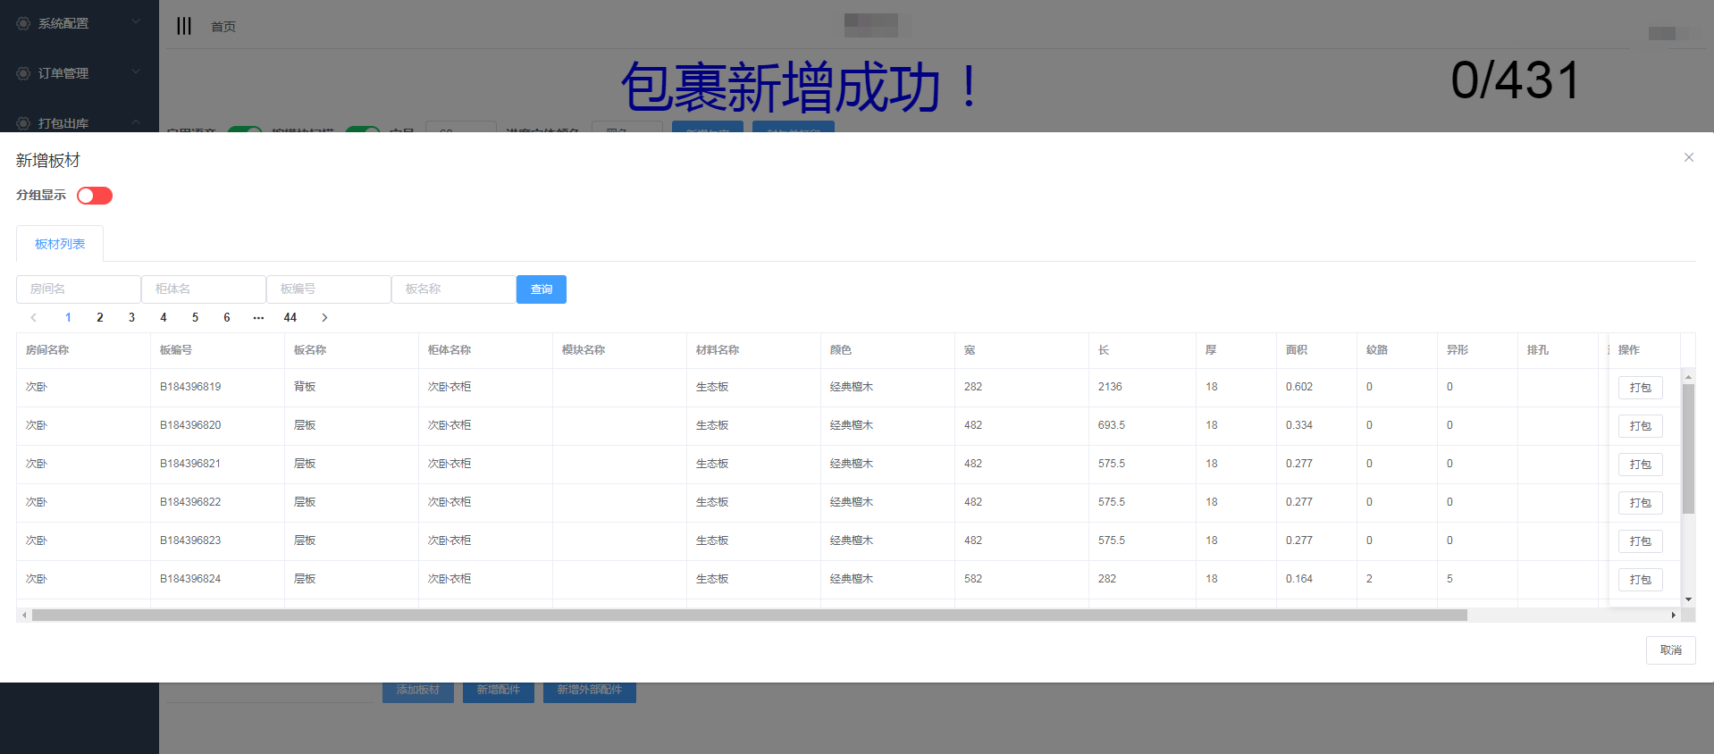Click the horizontal table scrollbar thumb

[749, 615]
